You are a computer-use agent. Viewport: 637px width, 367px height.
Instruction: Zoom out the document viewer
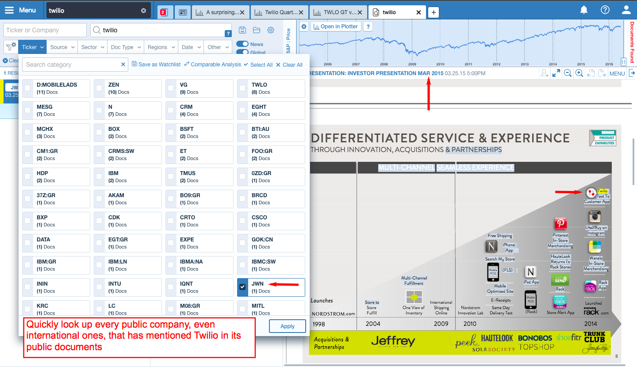pyautogui.click(x=567, y=73)
